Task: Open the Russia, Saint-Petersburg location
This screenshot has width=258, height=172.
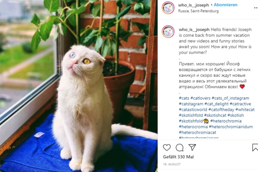Action: (x=198, y=11)
